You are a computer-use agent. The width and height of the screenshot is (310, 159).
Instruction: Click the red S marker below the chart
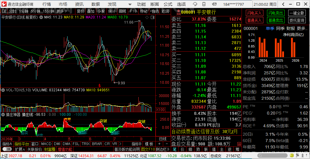click(x=100, y=86)
